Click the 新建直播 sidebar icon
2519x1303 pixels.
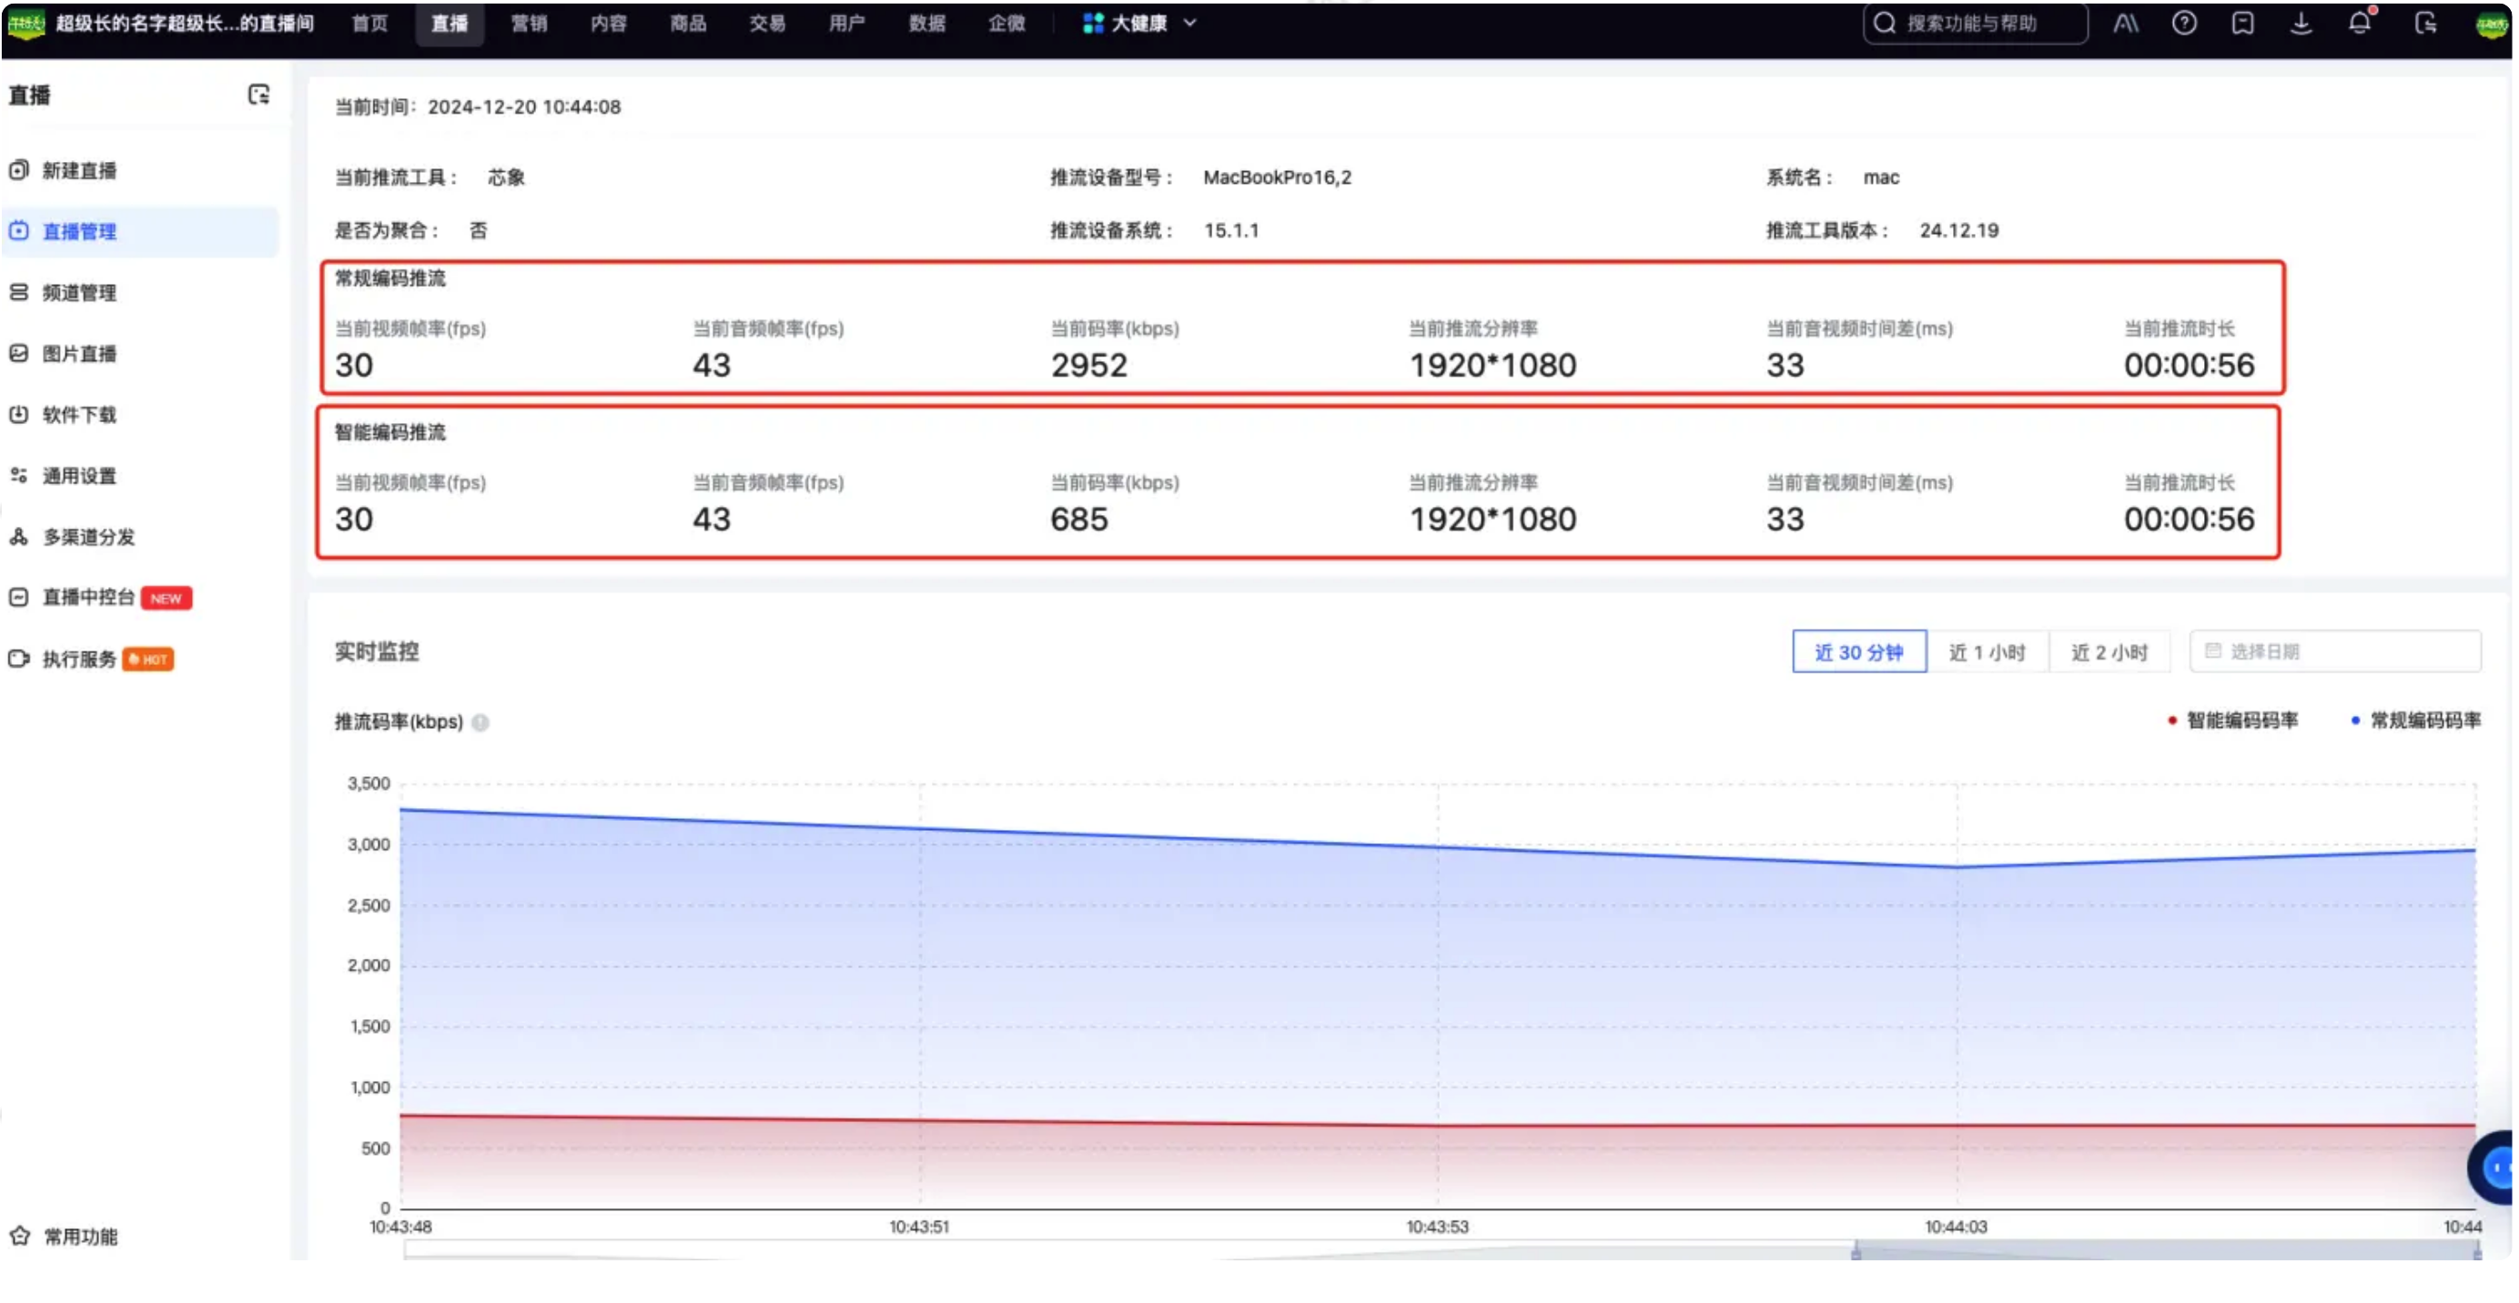[19, 170]
